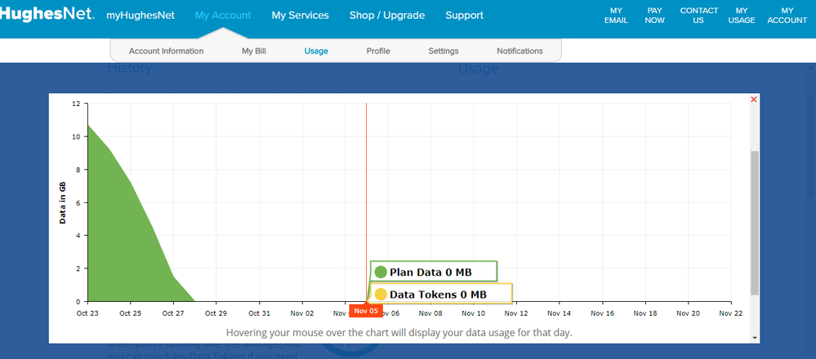Click the yellow Data Tokens legend dot
The height and width of the screenshot is (359, 816).
point(381,295)
